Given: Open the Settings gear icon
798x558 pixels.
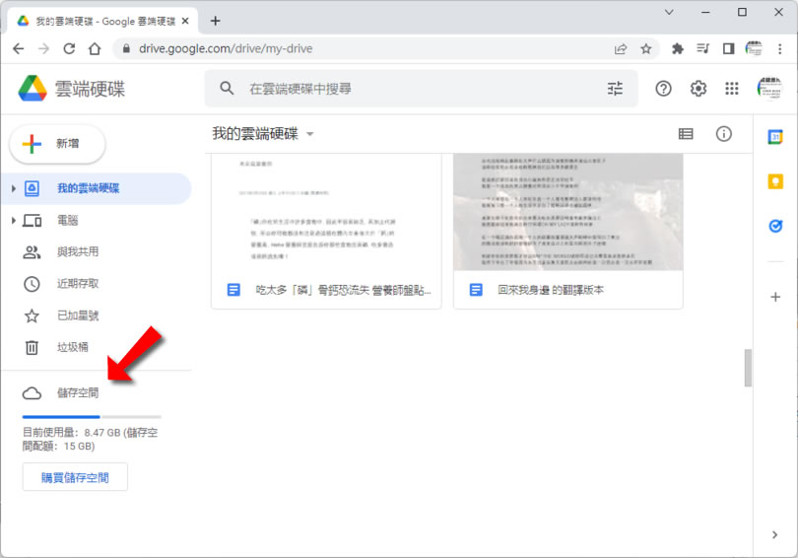Looking at the screenshot, I should [x=698, y=89].
